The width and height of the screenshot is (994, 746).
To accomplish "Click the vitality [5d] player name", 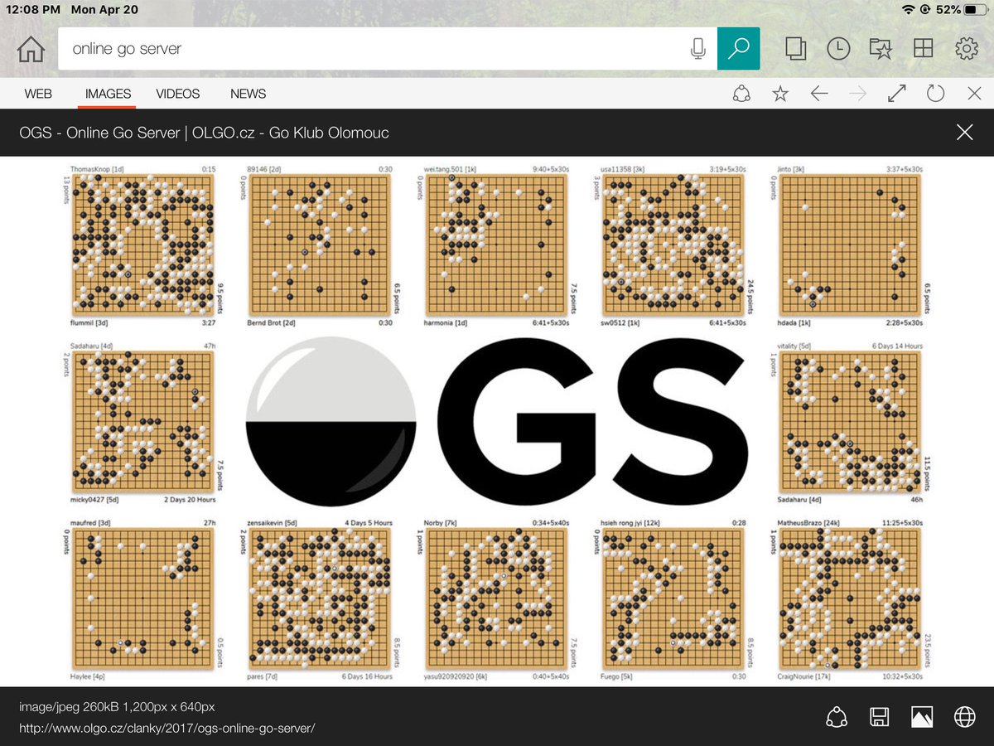I will coord(794,346).
